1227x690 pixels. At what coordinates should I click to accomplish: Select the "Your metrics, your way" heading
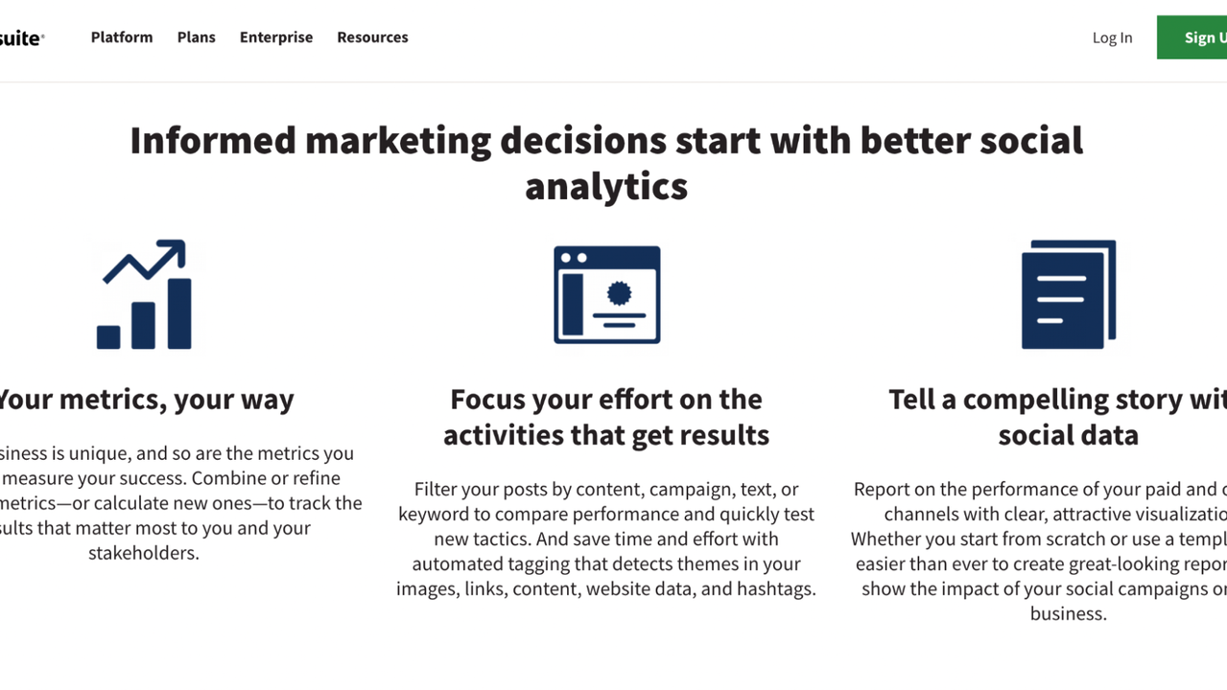(x=146, y=399)
